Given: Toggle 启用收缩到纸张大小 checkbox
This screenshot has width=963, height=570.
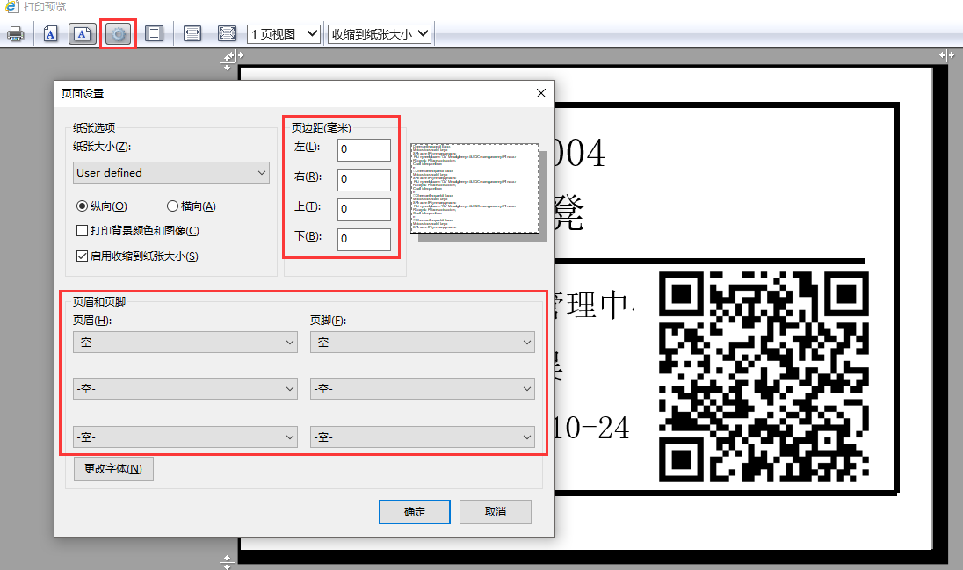Looking at the screenshot, I should pos(82,256).
